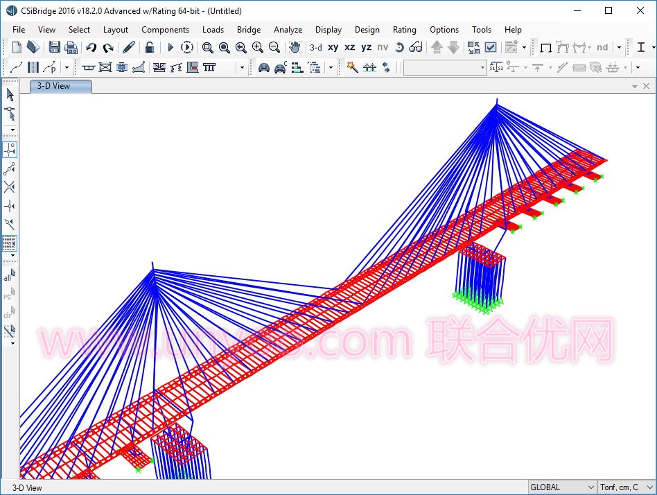
Task: Open bridge object icon
Action: tap(369, 67)
